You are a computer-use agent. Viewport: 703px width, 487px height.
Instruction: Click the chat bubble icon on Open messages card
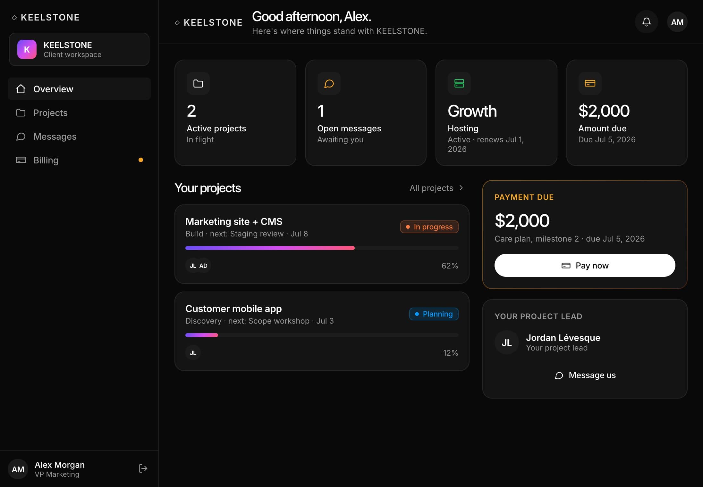tap(329, 83)
